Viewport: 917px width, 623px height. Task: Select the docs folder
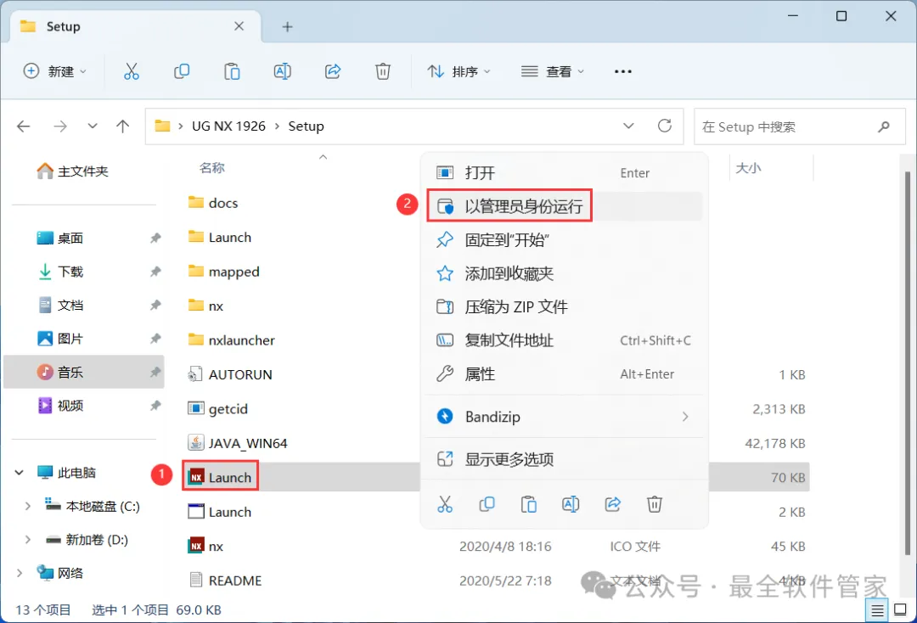[213, 203]
